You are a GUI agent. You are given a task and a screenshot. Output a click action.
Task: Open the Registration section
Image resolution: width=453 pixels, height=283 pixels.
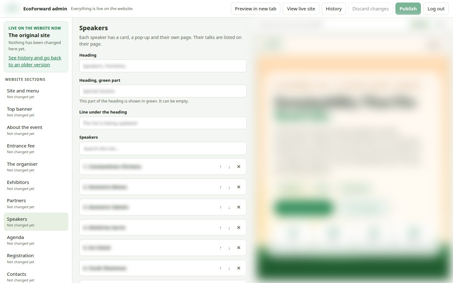click(36, 258)
